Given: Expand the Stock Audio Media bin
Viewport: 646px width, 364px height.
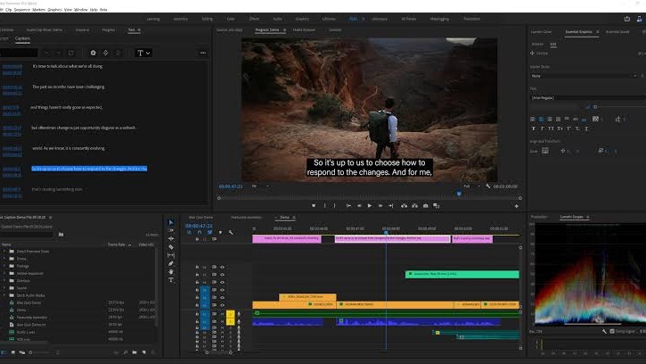Looking at the screenshot, I should click(4, 295).
